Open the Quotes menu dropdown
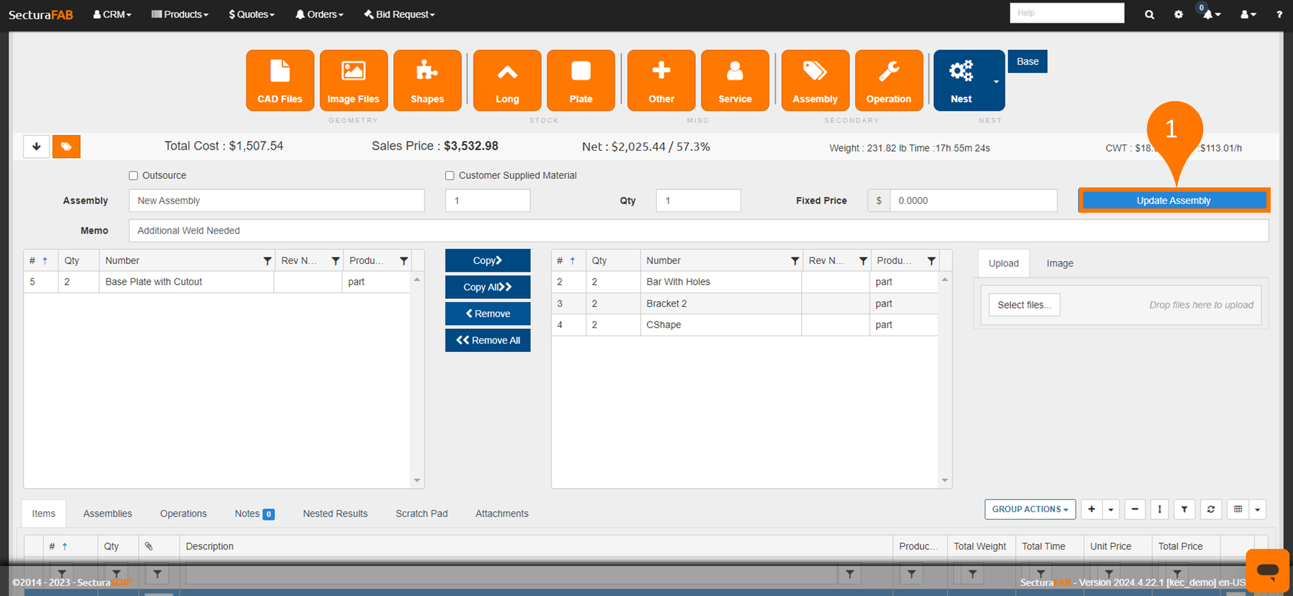The height and width of the screenshot is (596, 1293). [251, 14]
